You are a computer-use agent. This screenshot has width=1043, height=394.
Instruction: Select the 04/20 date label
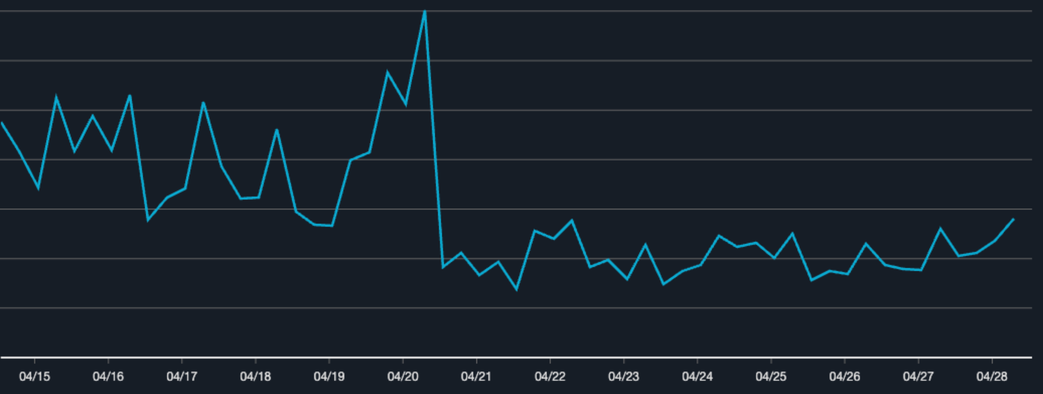coord(403,376)
